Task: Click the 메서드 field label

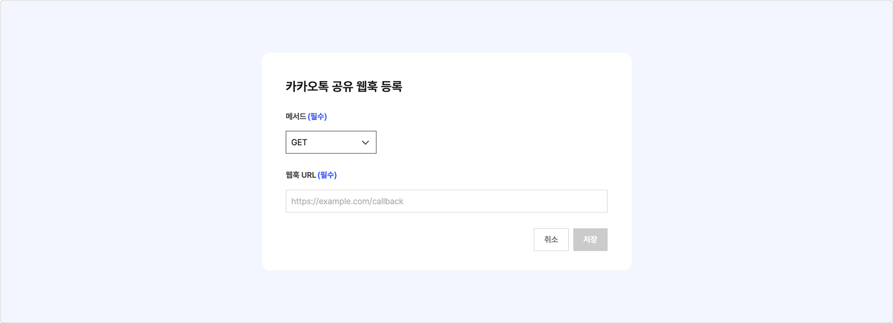Action: (296, 116)
